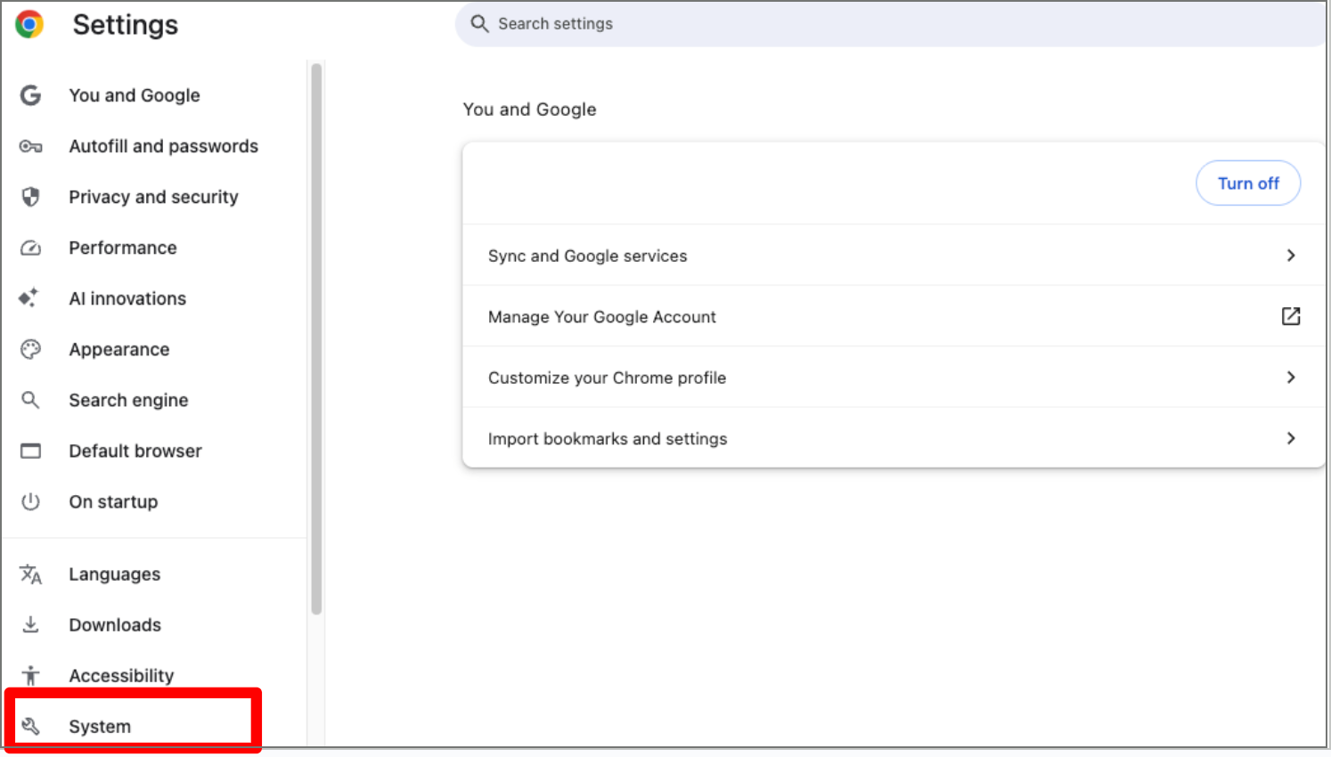The image size is (1331, 757).
Task: Open Manage Your Google Account link
Action: pyautogui.click(x=602, y=317)
